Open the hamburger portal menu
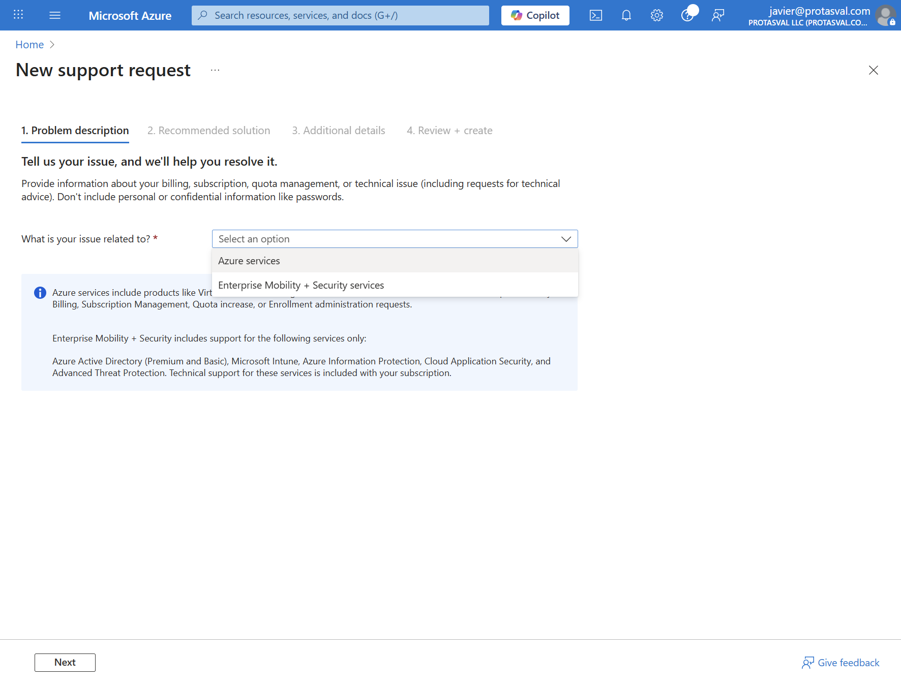901x685 pixels. (55, 15)
